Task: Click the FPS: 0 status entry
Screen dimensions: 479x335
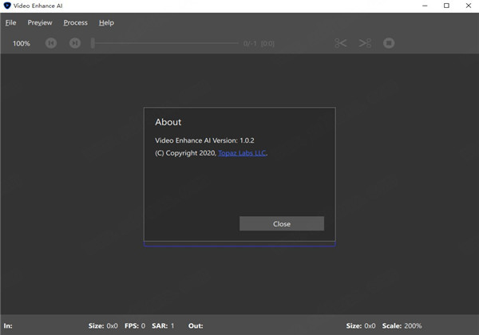Action: point(135,326)
